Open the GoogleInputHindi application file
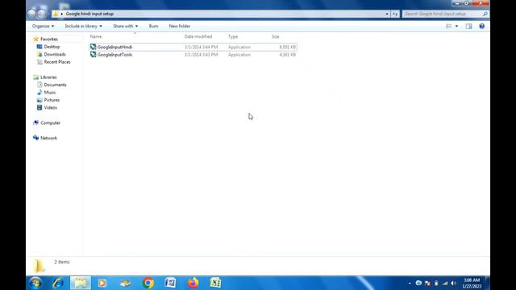This screenshot has width=516, height=290. [x=114, y=47]
